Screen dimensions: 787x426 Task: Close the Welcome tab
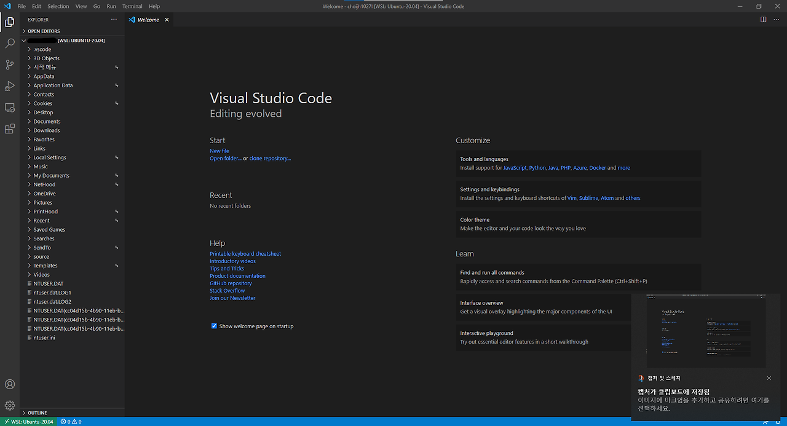click(167, 20)
